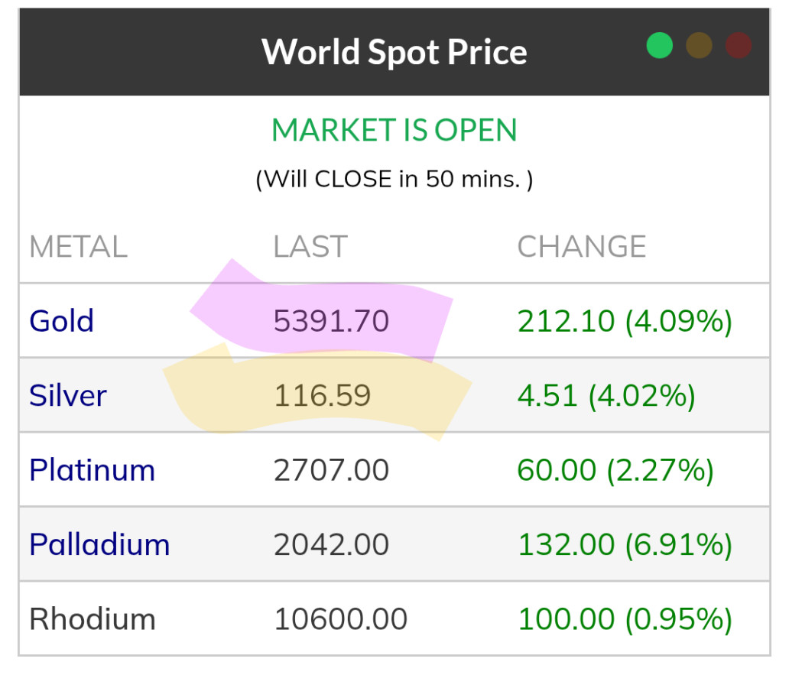Viewport: 789px width, 688px height.
Task: Click the Will CLOSE in 50 mins text
Action: click(x=394, y=180)
